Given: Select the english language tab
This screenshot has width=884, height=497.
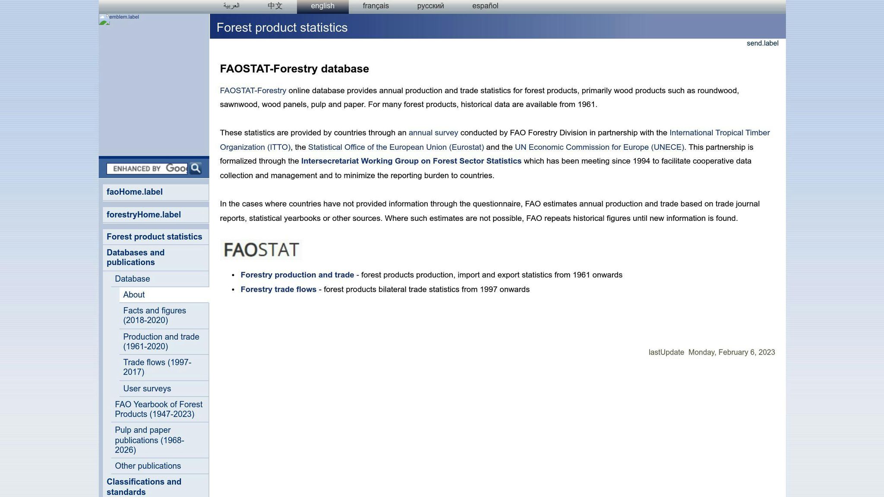Looking at the screenshot, I should pos(322,6).
